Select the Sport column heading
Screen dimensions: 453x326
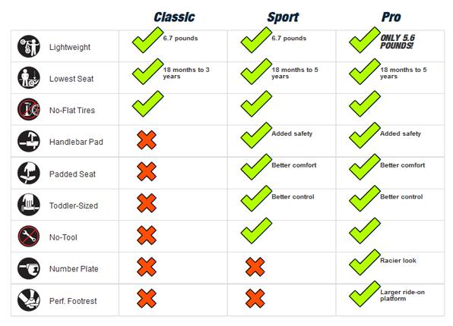pos(283,17)
